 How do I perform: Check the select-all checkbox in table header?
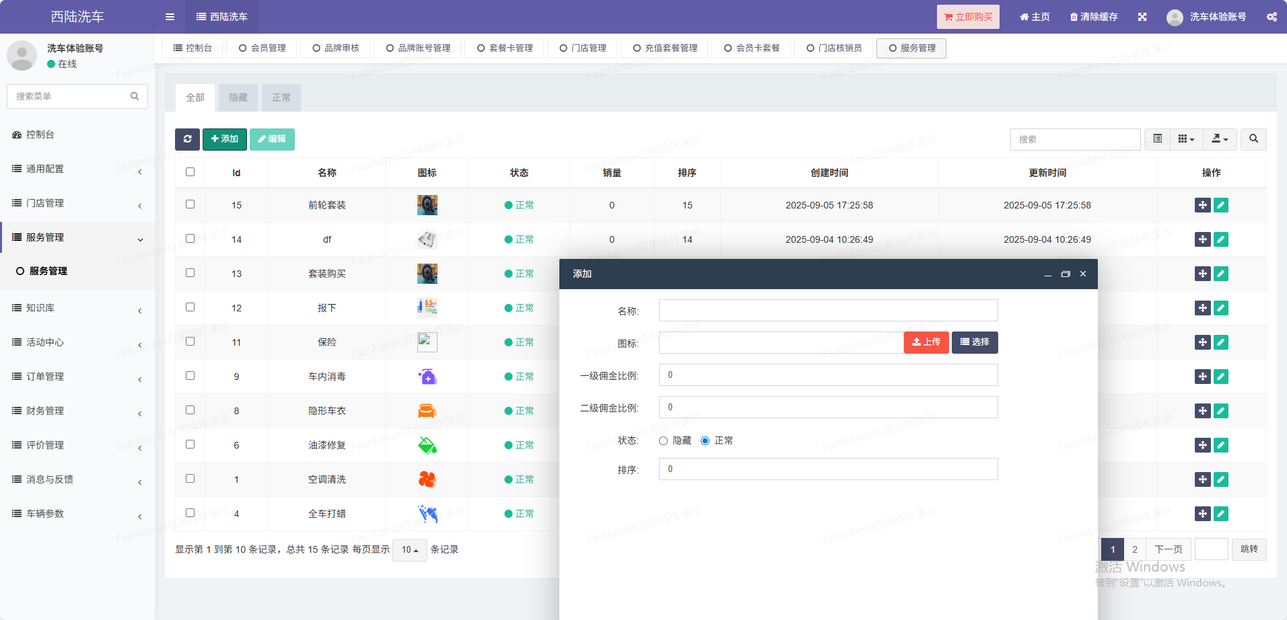tap(190, 172)
